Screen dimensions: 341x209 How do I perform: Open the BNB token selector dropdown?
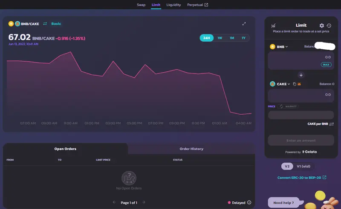[279, 47]
